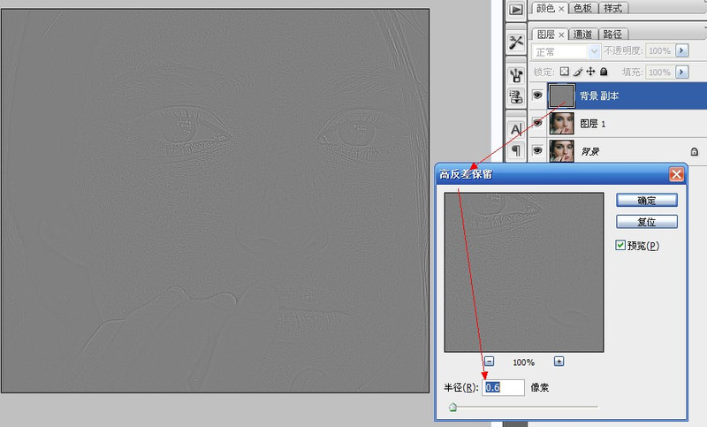Viewport: 707px width, 427px height.
Task: Toggle lock transparent pixels icon
Action: (564, 72)
